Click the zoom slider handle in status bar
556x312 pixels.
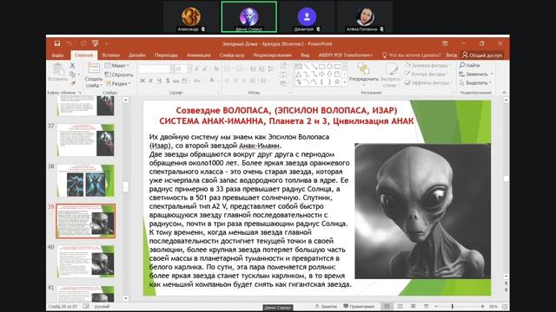click(x=452, y=306)
